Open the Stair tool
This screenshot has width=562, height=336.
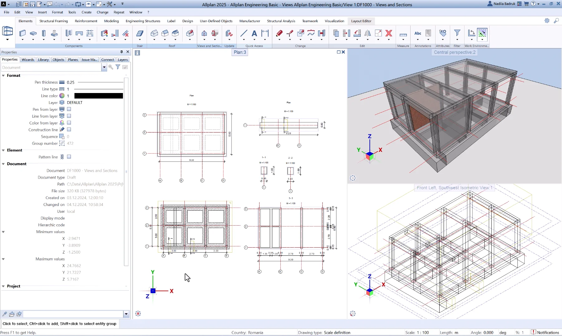coord(140,33)
